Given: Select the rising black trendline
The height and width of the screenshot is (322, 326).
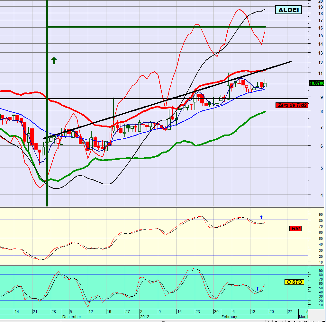Looking at the screenshot, I should (167, 100).
